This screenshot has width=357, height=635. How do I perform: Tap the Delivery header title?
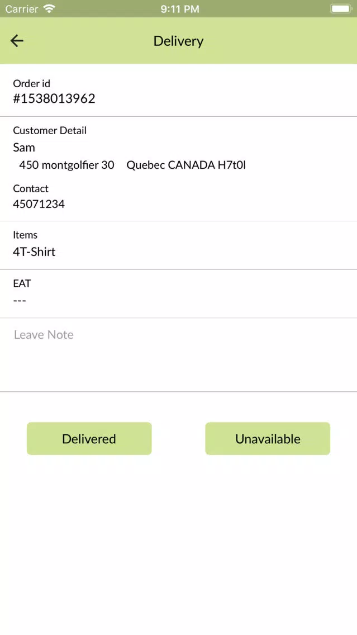(179, 41)
